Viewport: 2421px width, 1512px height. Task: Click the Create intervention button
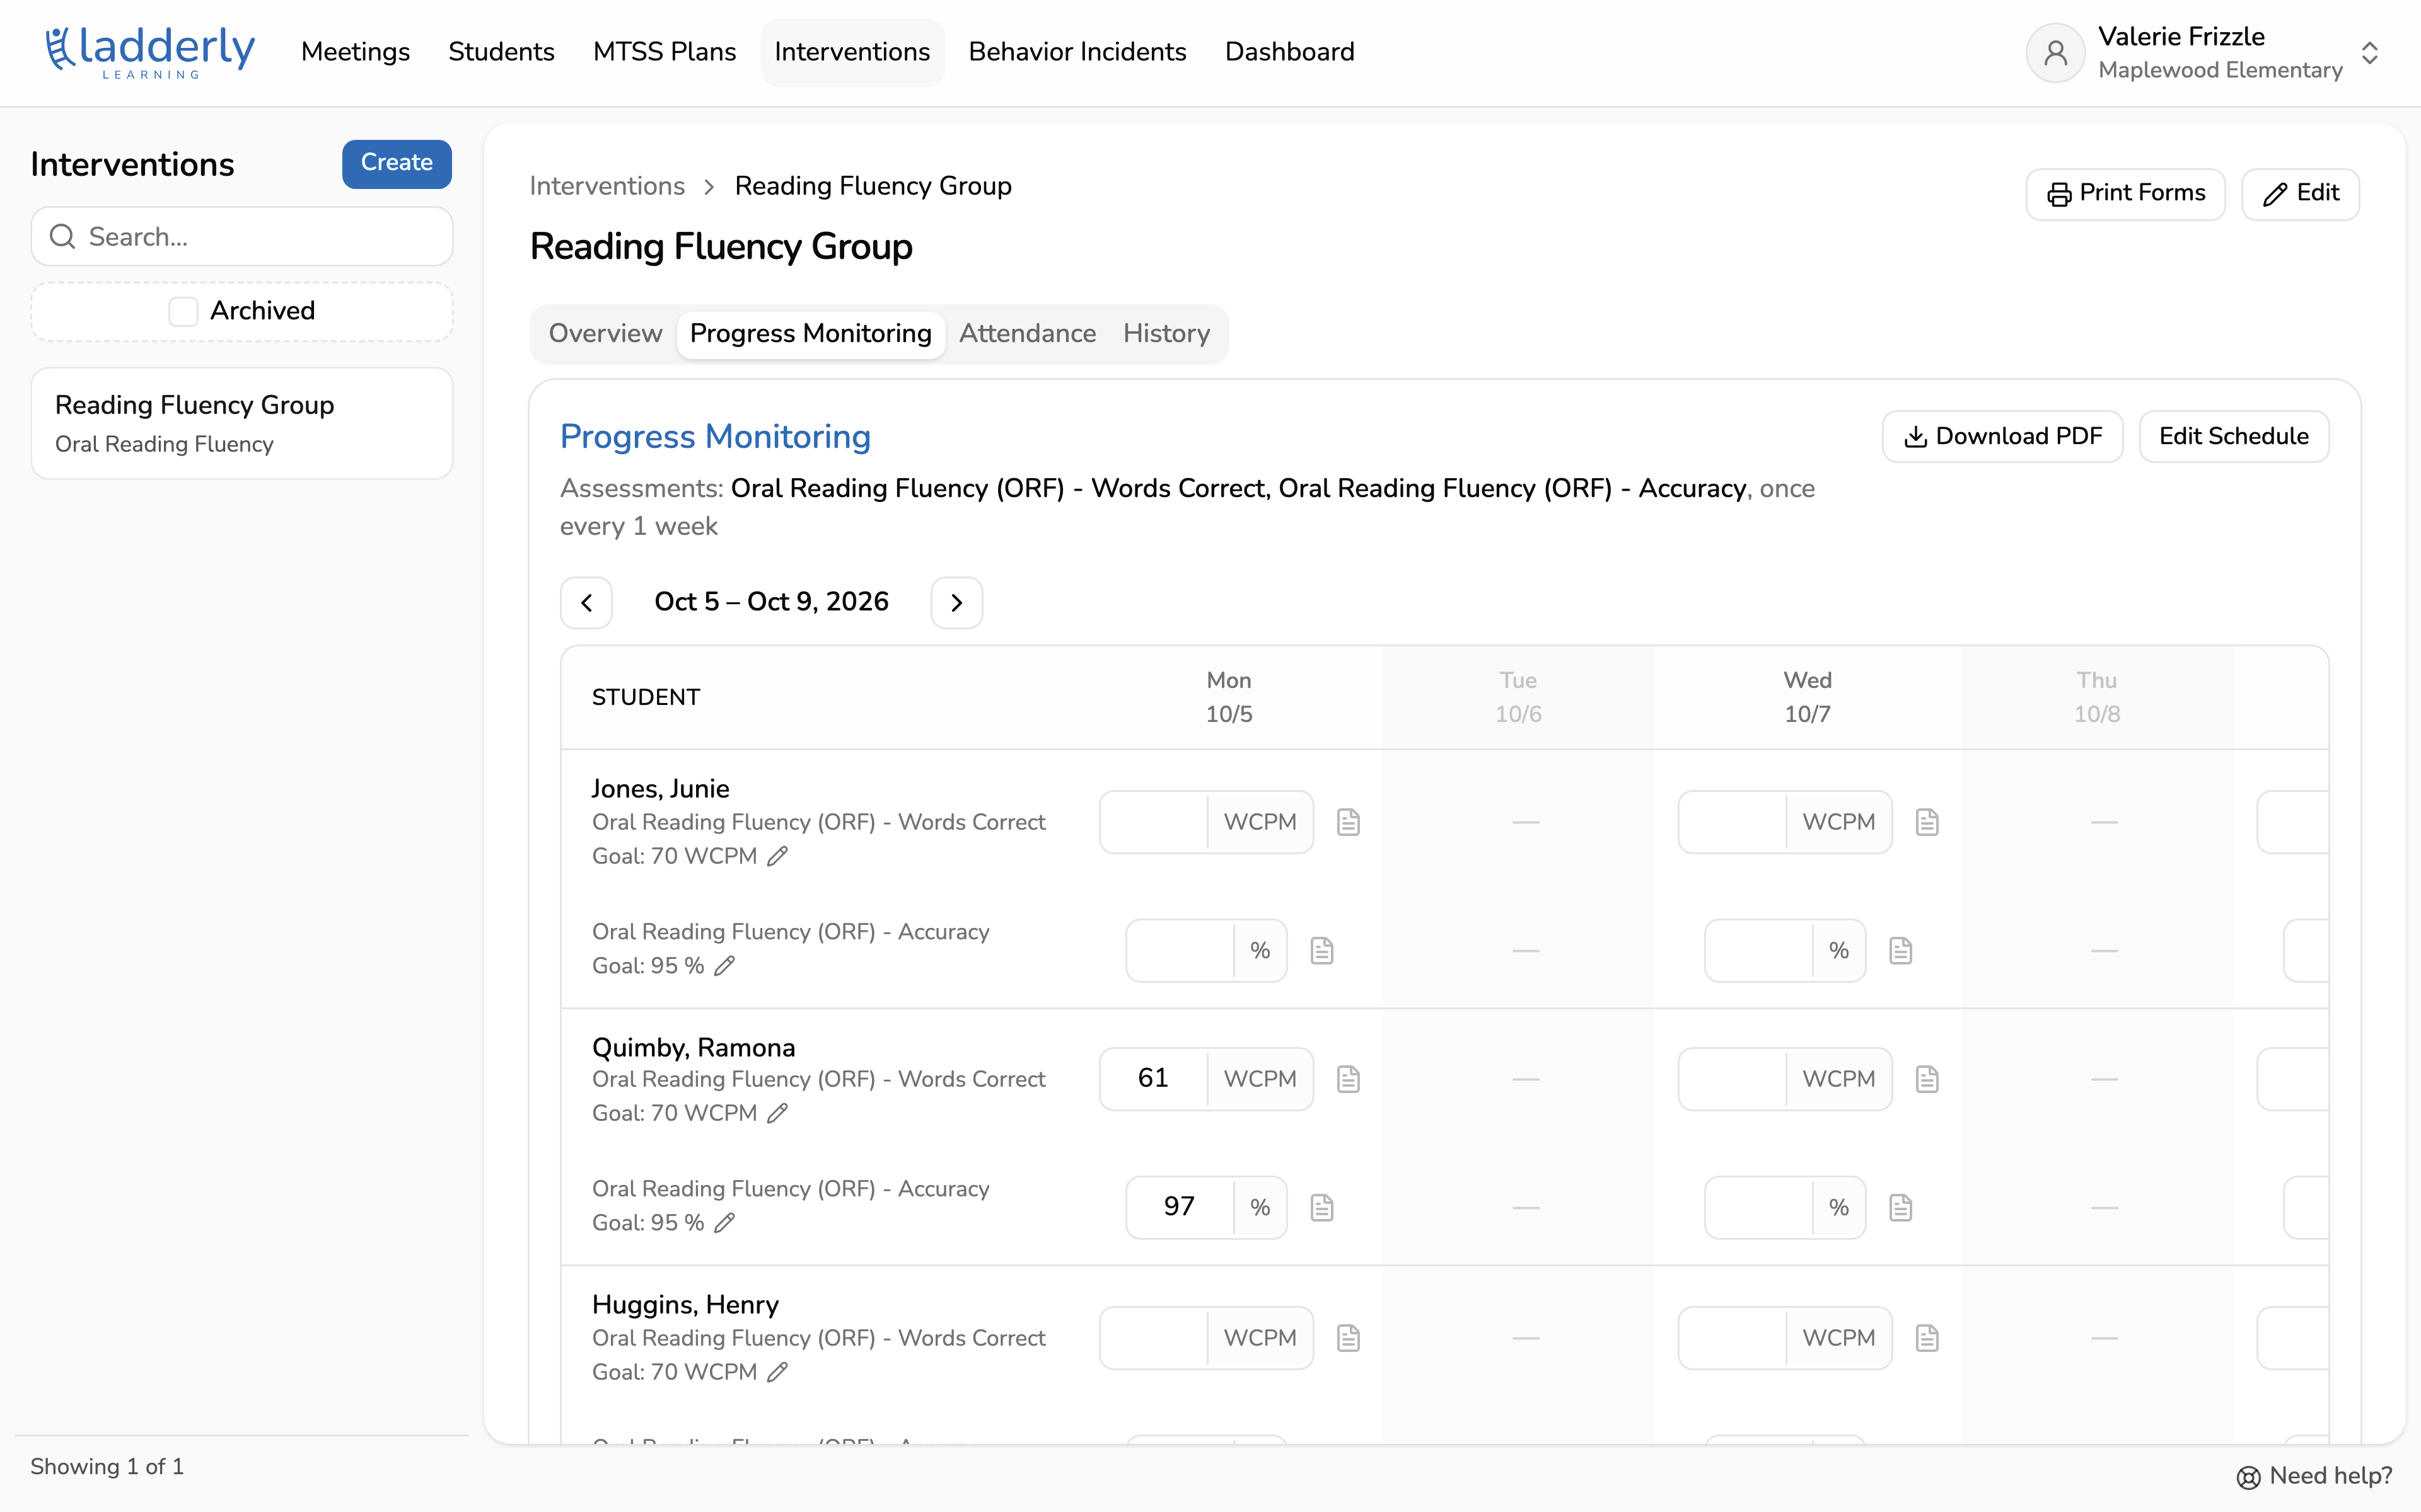click(x=396, y=163)
